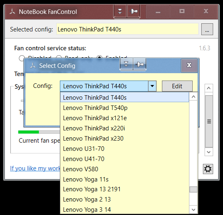Choose Lenovo ThinkPad T440s from the list
This screenshot has width=223, height=215.
[x=125, y=97]
